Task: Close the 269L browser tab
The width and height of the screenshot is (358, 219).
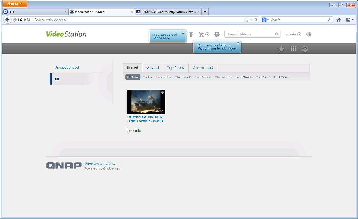Action: pos(65,12)
